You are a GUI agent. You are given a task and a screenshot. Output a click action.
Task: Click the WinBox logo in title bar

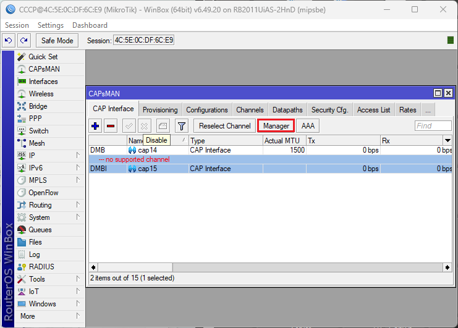[x=11, y=9]
